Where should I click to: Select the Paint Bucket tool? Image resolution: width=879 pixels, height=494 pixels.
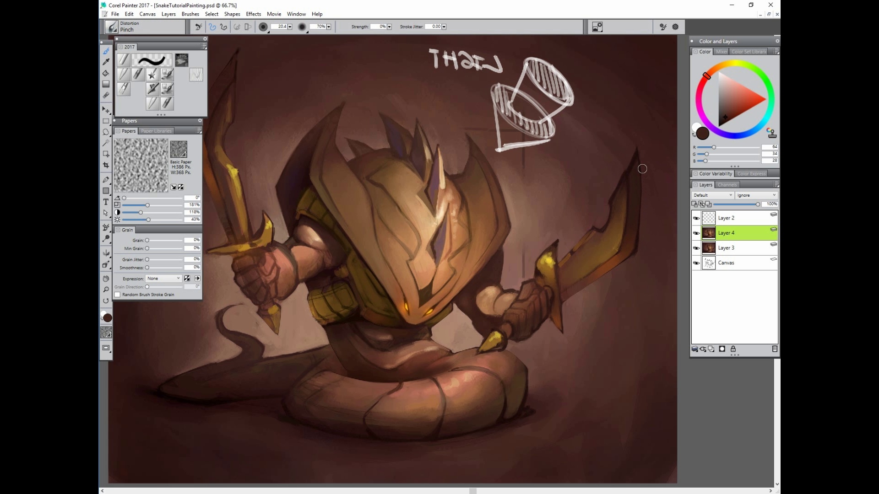pyautogui.click(x=106, y=73)
